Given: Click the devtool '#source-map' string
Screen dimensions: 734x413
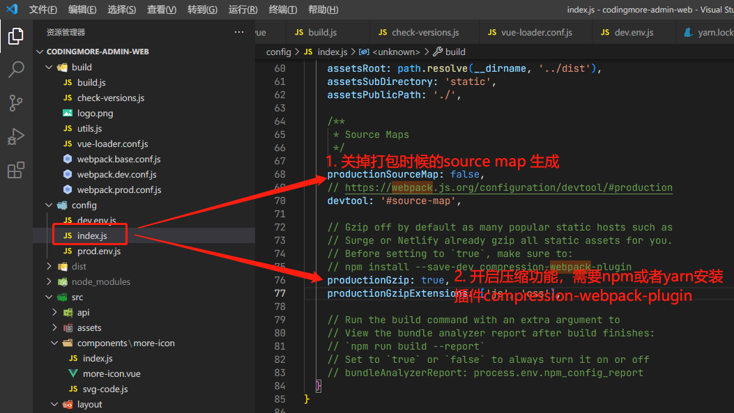Looking at the screenshot, I should pos(418,201).
